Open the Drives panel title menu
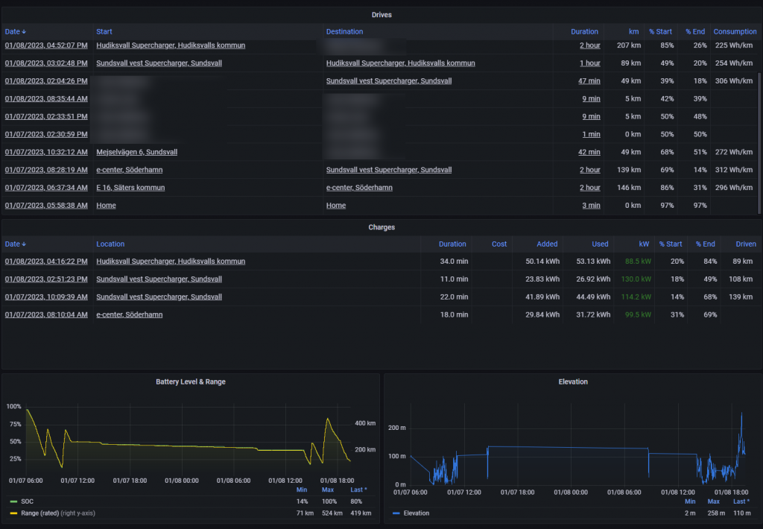The width and height of the screenshot is (763, 529). coord(381,15)
